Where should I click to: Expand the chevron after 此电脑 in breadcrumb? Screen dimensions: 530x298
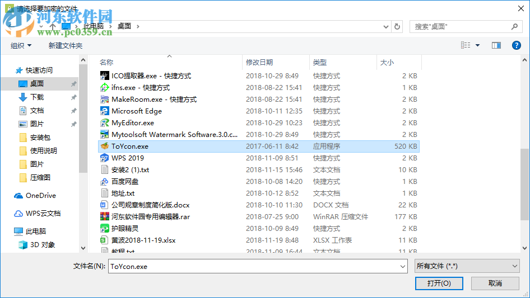click(x=110, y=26)
